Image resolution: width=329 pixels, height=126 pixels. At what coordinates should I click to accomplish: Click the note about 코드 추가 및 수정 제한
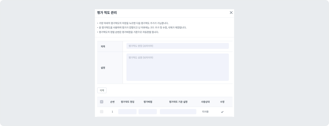[142, 27]
